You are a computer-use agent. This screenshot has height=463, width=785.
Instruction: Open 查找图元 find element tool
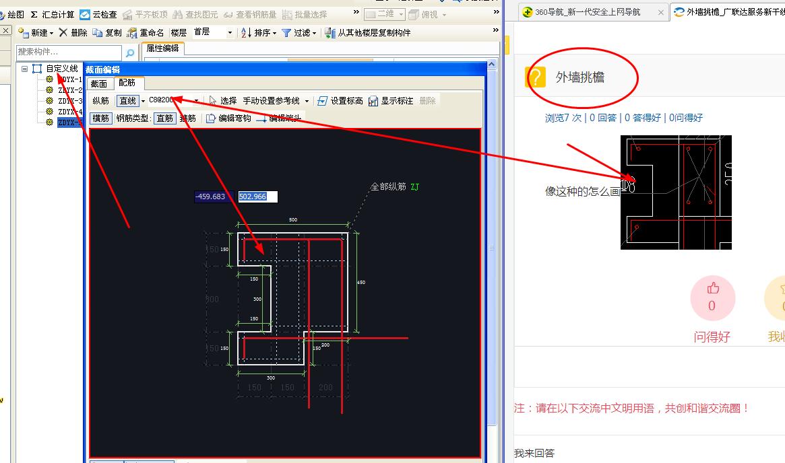coord(195,15)
